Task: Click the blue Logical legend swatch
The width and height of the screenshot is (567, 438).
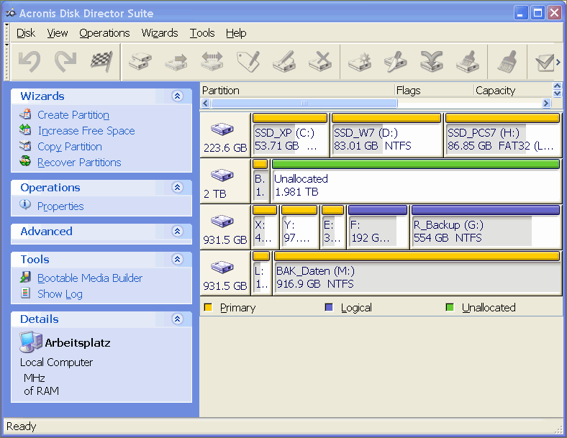Action: pyautogui.click(x=329, y=307)
